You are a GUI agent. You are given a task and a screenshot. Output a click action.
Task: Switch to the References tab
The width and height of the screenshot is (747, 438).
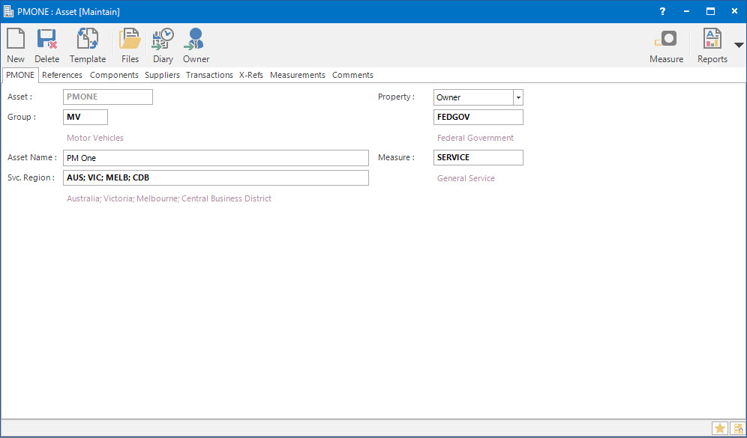(62, 75)
